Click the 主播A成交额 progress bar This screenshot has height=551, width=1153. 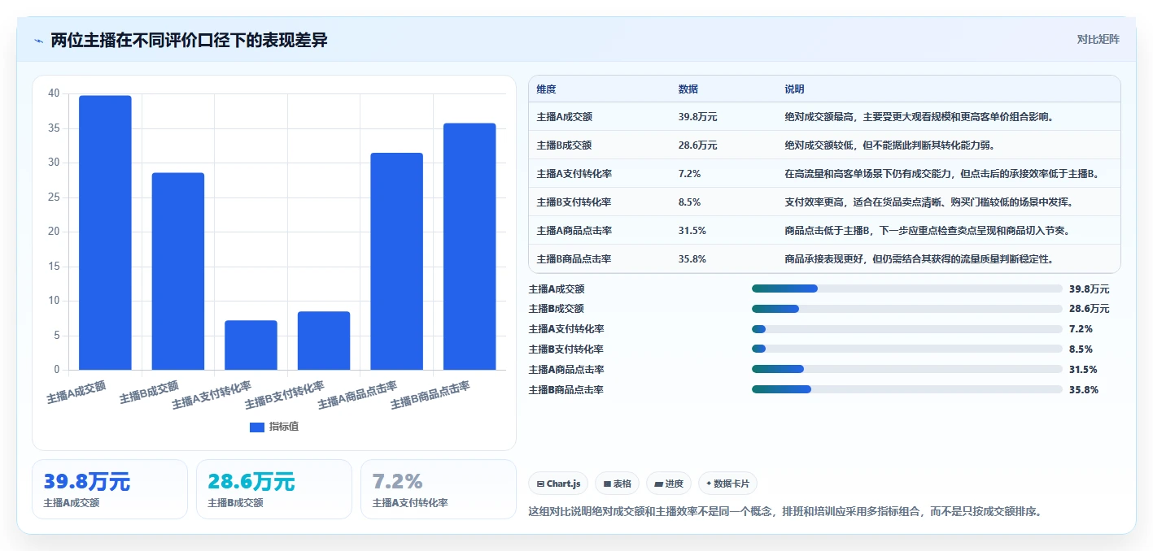(x=907, y=289)
